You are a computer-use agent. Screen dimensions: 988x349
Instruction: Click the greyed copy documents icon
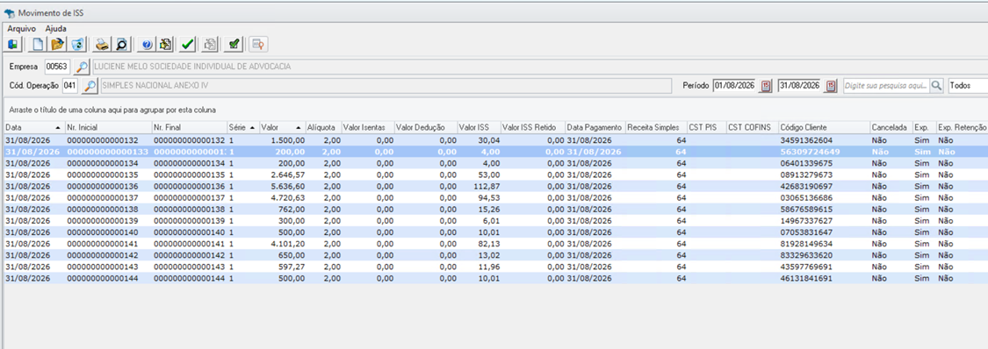[211, 44]
